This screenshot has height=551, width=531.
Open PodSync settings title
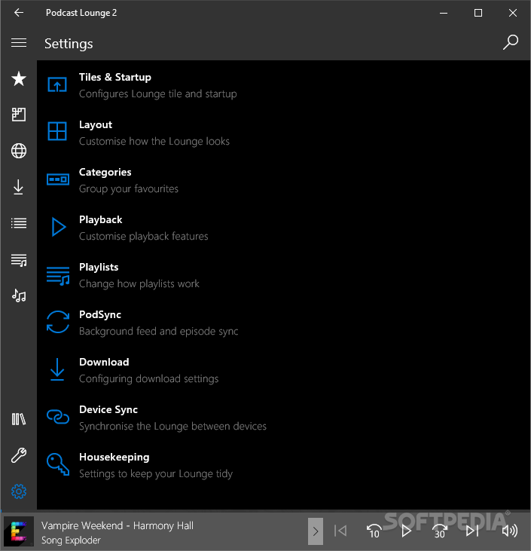point(100,314)
